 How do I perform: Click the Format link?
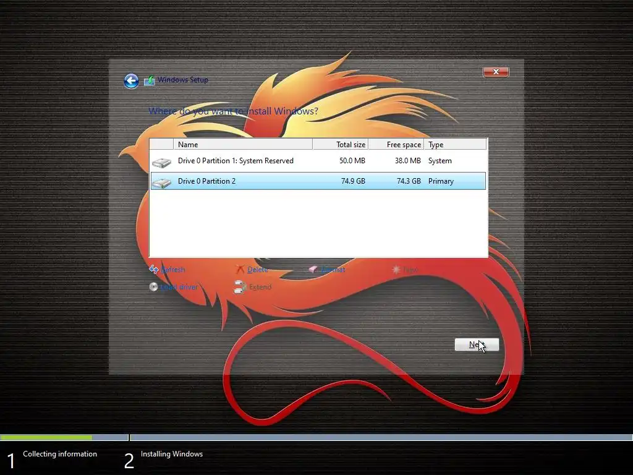333,270
